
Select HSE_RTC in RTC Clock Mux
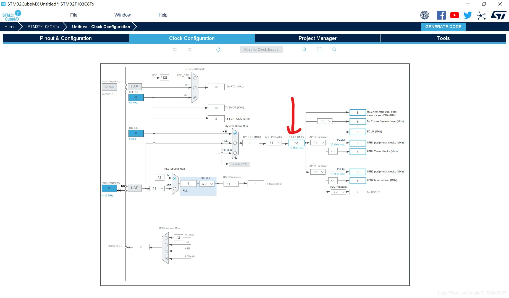[x=195, y=78]
